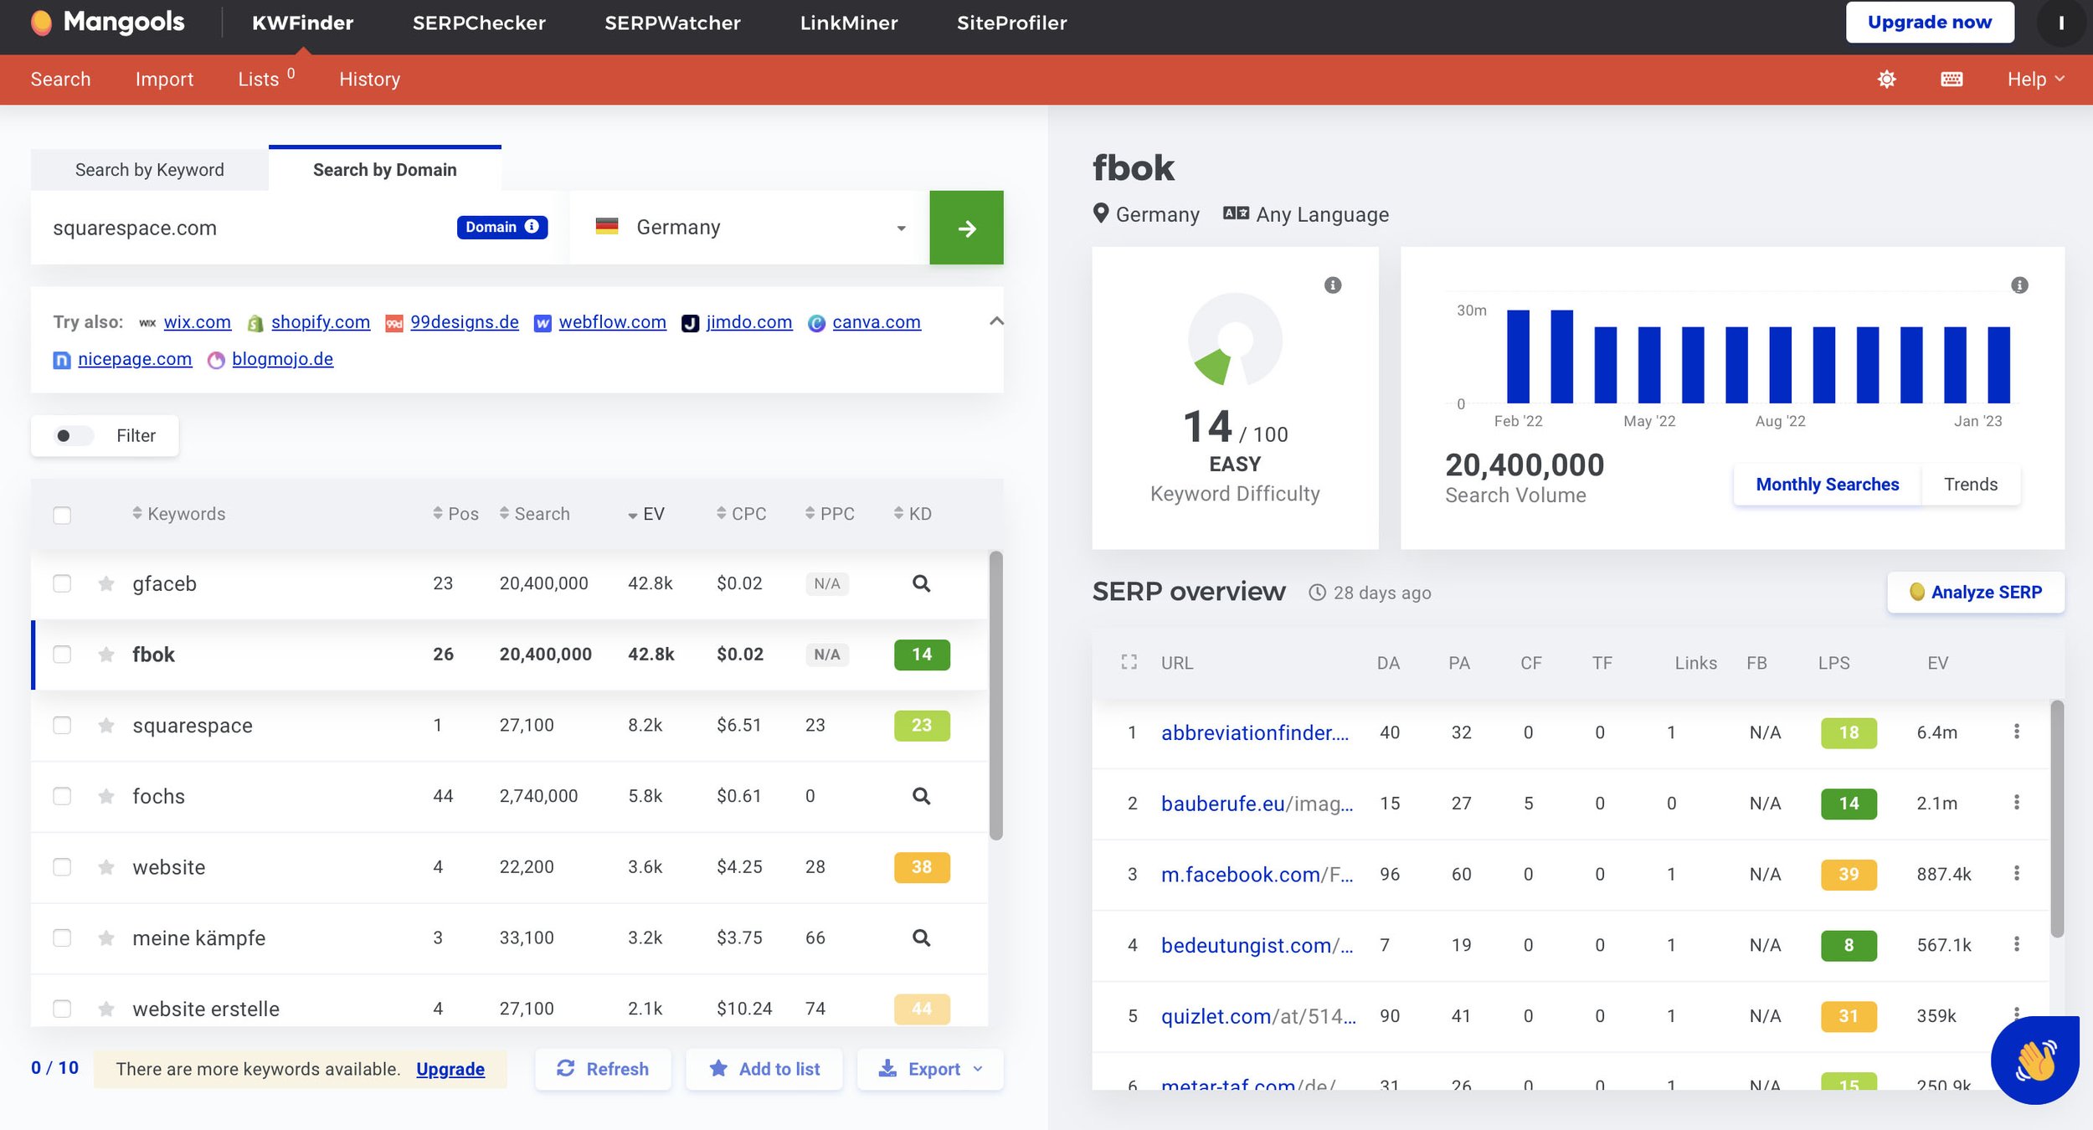The height and width of the screenshot is (1130, 2093).
Task: Open keyboard shortcuts icon
Action: [1952, 79]
